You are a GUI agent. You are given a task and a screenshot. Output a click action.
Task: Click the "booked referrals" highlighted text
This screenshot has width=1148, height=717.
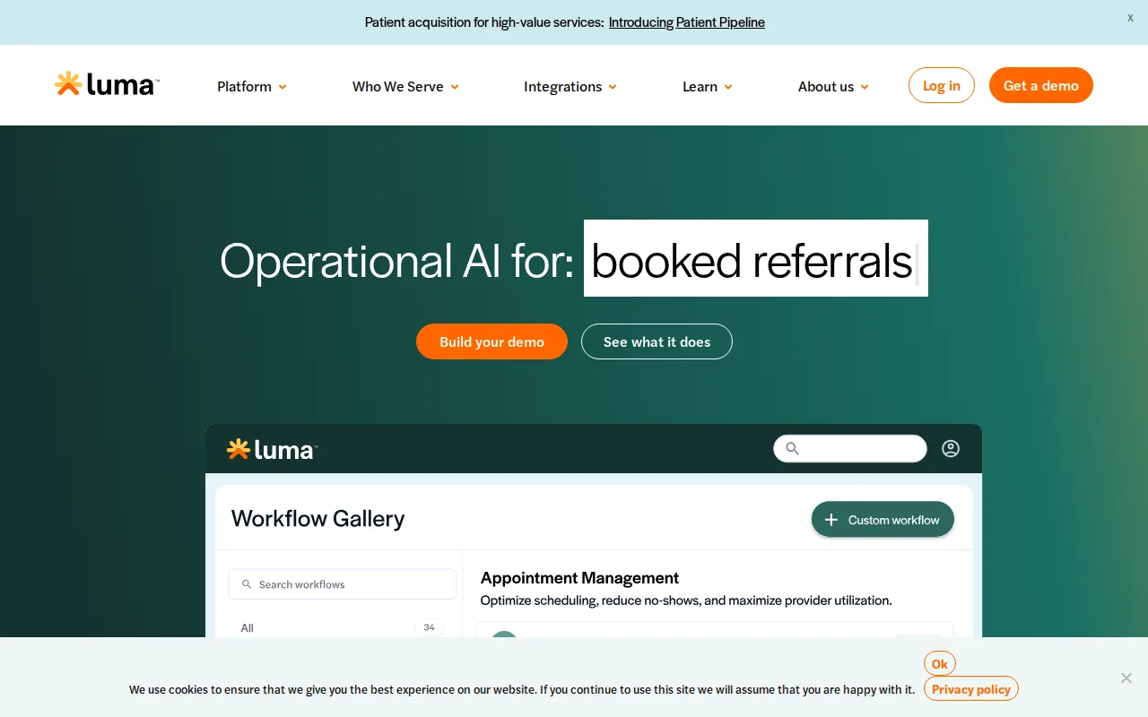click(756, 258)
